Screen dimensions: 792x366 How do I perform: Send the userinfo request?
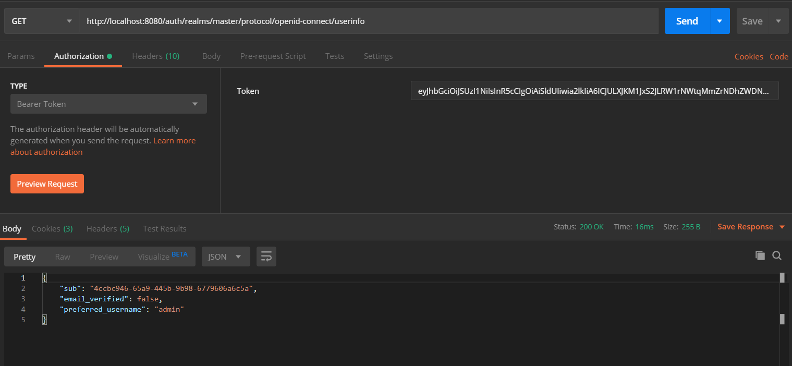point(686,20)
